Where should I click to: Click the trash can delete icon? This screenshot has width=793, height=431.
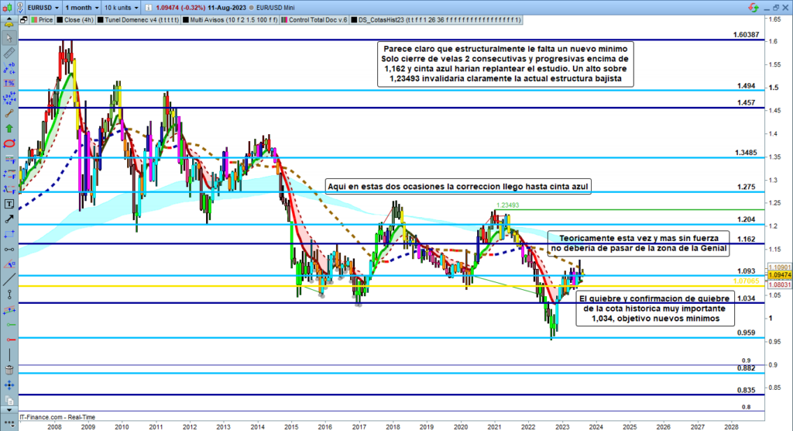(x=10, y=370)
